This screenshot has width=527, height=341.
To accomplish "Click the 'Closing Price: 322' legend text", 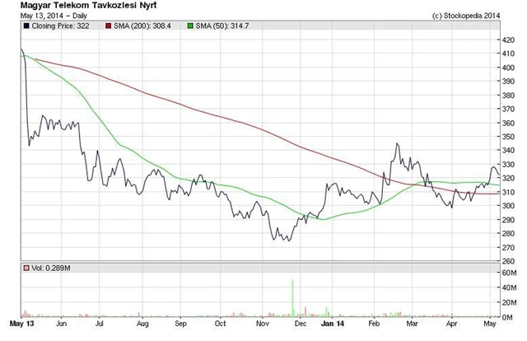I will [60, 26].
